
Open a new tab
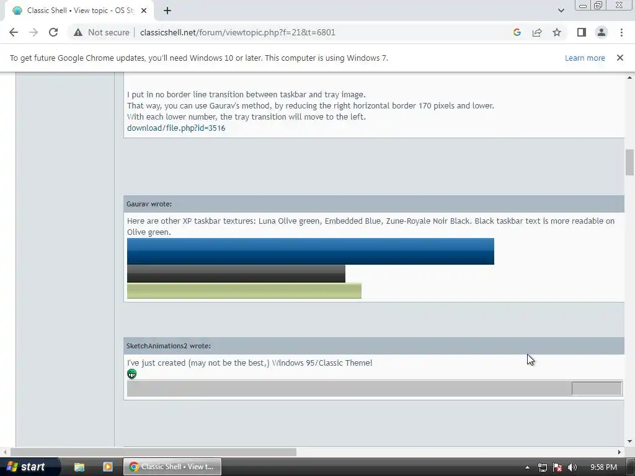tap(167, 11)
